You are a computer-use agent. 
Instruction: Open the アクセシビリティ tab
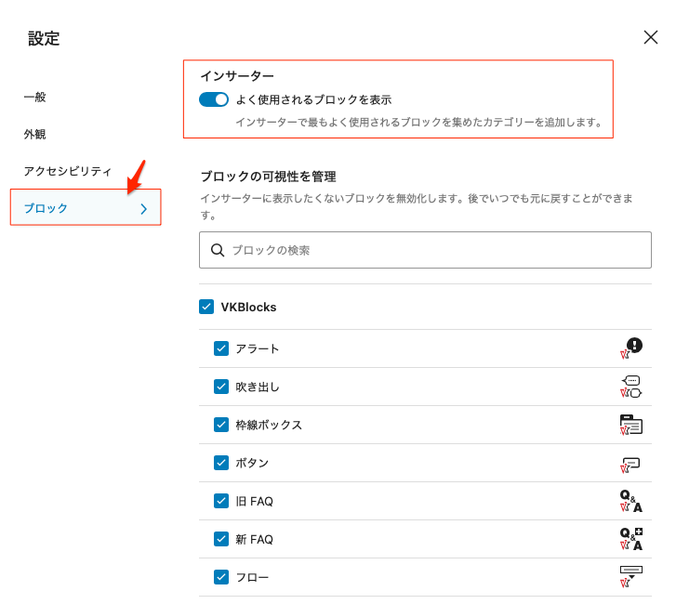68,171
